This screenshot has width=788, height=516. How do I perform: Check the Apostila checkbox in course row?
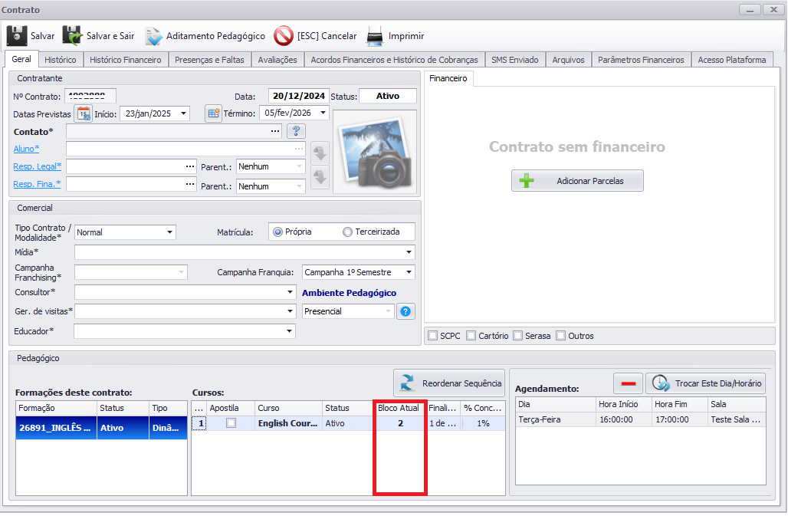(x=231, y=423)
